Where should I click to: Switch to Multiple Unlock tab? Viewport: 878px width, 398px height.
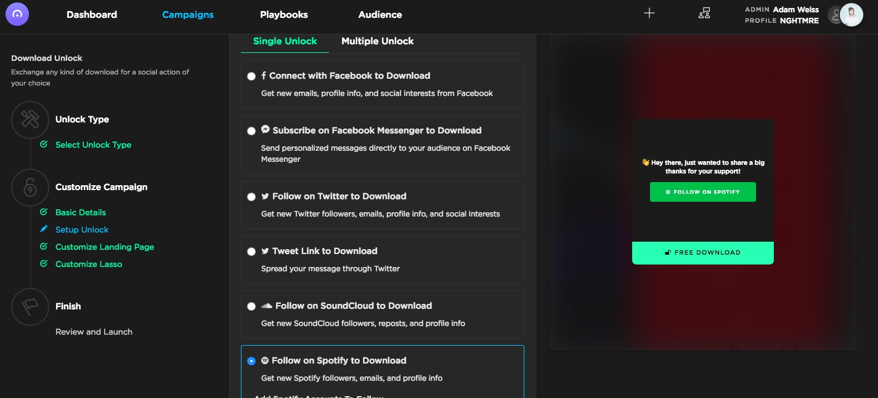(378, 41)
